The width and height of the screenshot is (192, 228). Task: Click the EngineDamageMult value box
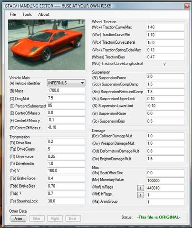point(165,159)
